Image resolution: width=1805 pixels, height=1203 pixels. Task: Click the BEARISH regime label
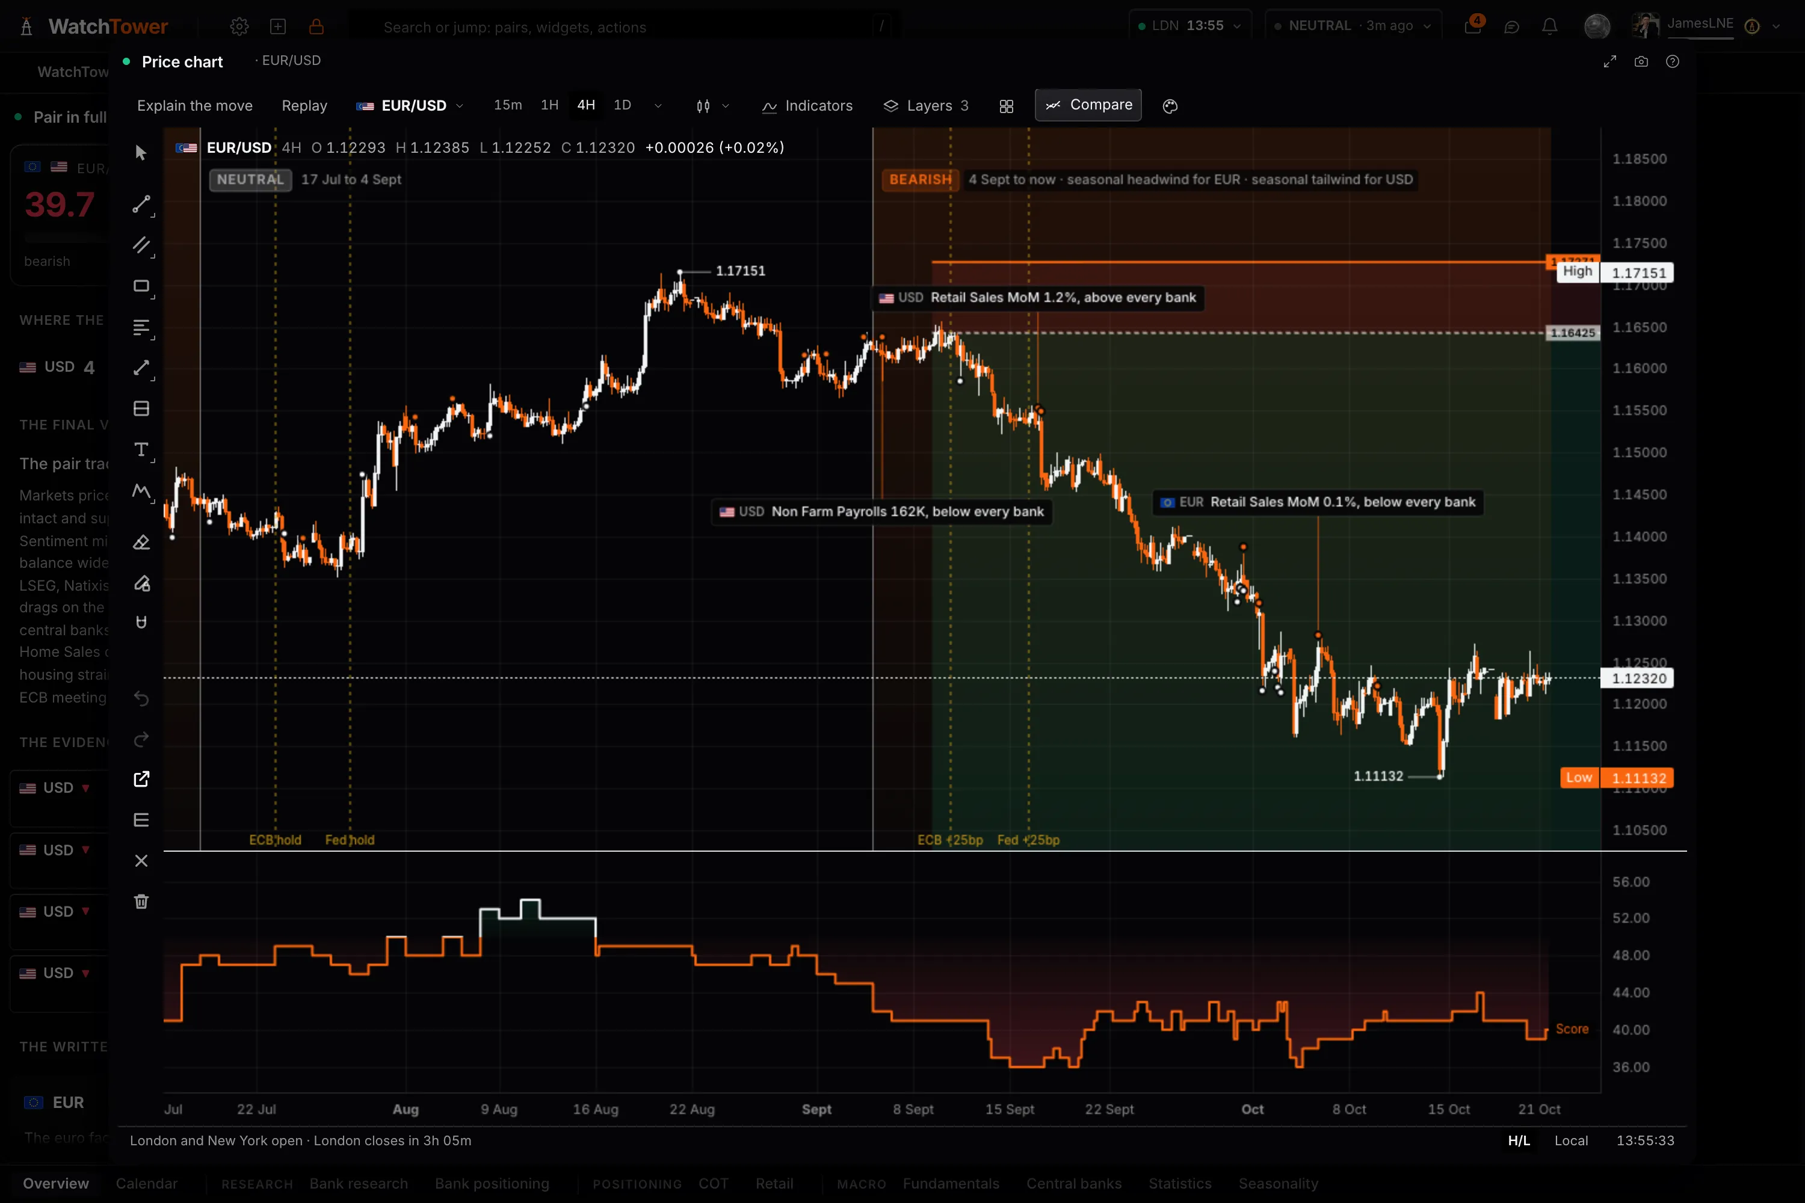[920, 179]
